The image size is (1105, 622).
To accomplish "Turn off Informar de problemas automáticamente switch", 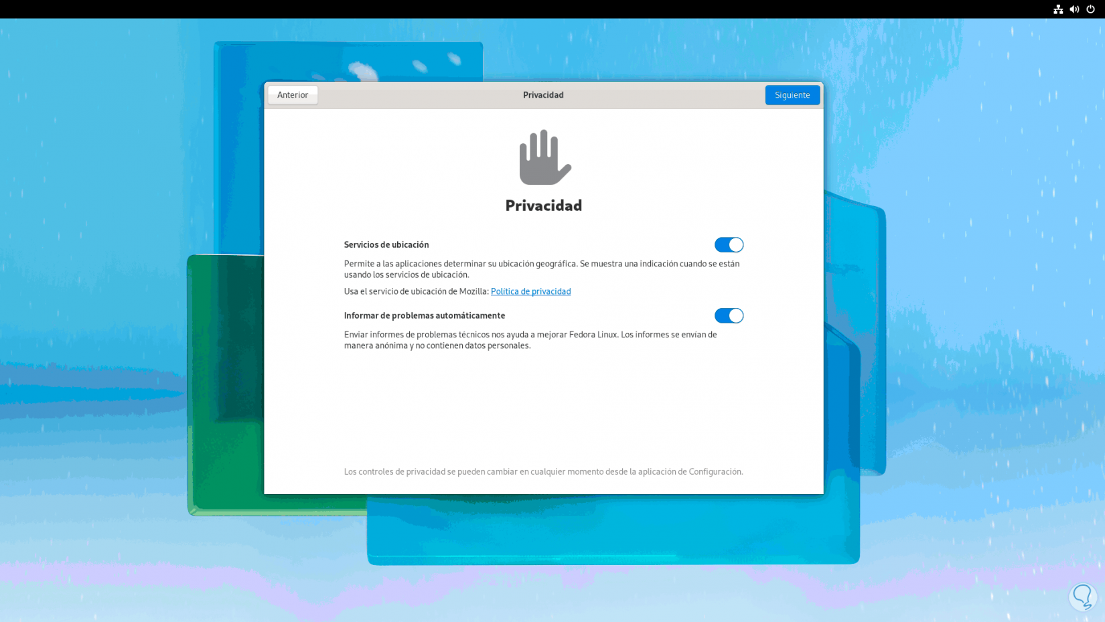I will 729,315.
